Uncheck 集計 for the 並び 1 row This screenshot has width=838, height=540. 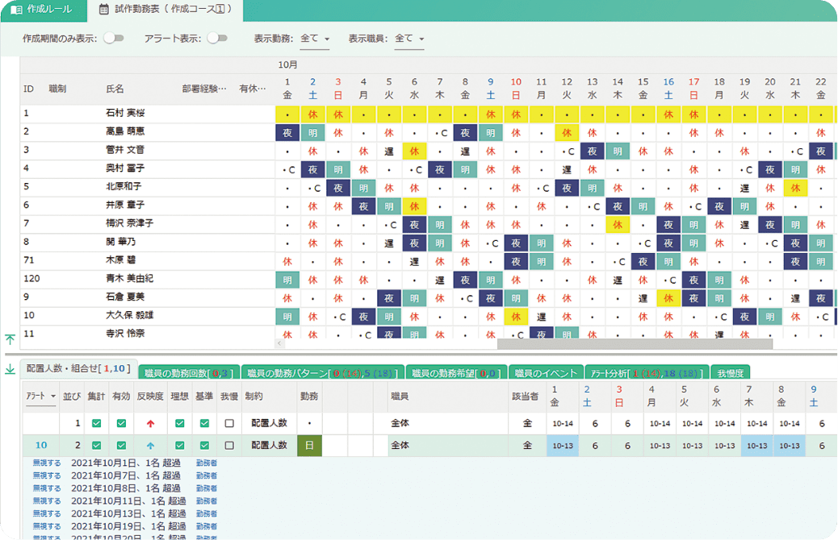[96, 423]
